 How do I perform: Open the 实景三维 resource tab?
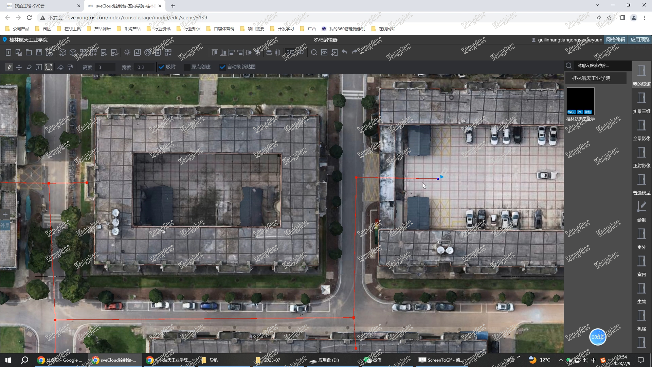641,103
